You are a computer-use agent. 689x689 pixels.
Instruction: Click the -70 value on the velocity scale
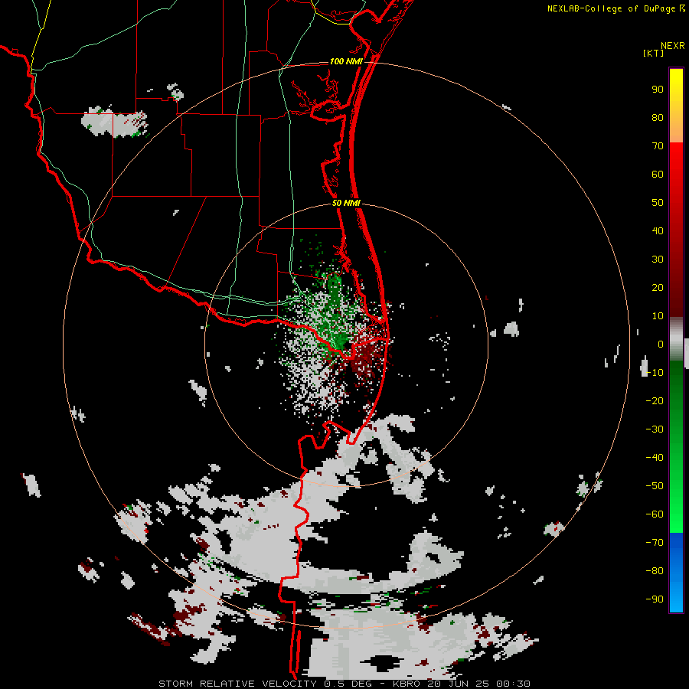tap(655, 543)
